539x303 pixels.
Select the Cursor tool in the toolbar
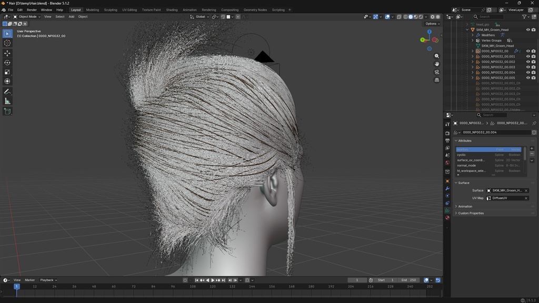tap(7, 43)
